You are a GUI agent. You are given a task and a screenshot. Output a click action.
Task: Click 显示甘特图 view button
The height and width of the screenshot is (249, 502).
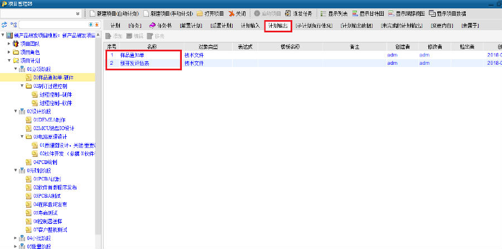368,14
